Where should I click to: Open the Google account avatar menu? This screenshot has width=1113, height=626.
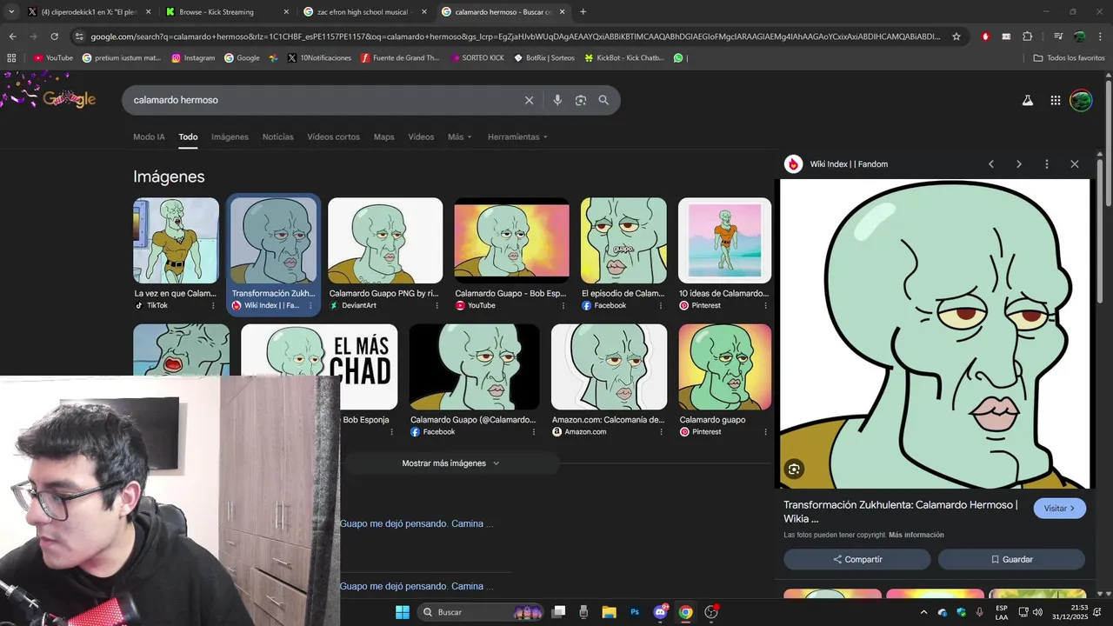(1081, 100)
